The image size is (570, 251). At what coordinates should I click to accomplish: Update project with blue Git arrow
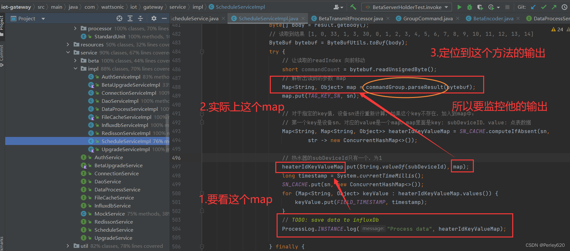tap(533, 7)
